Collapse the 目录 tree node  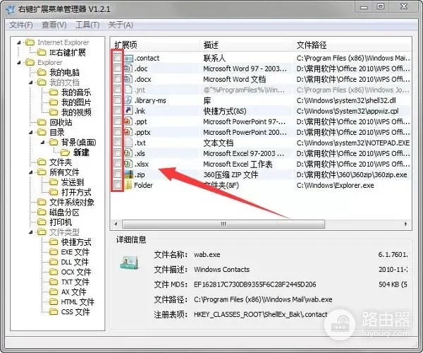click(30, 133)
